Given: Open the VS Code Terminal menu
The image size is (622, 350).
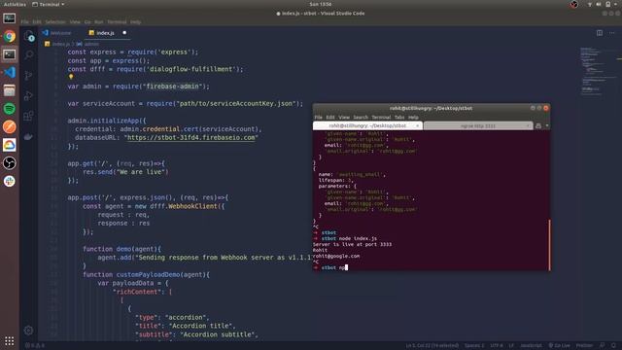Looking at the screenshot, I should [x=117, y=22].
